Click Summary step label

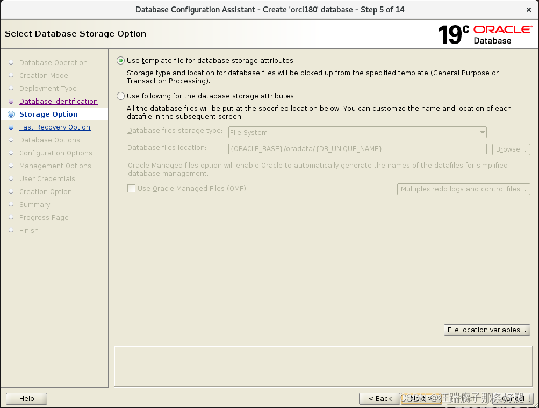(x=35, y=204)
